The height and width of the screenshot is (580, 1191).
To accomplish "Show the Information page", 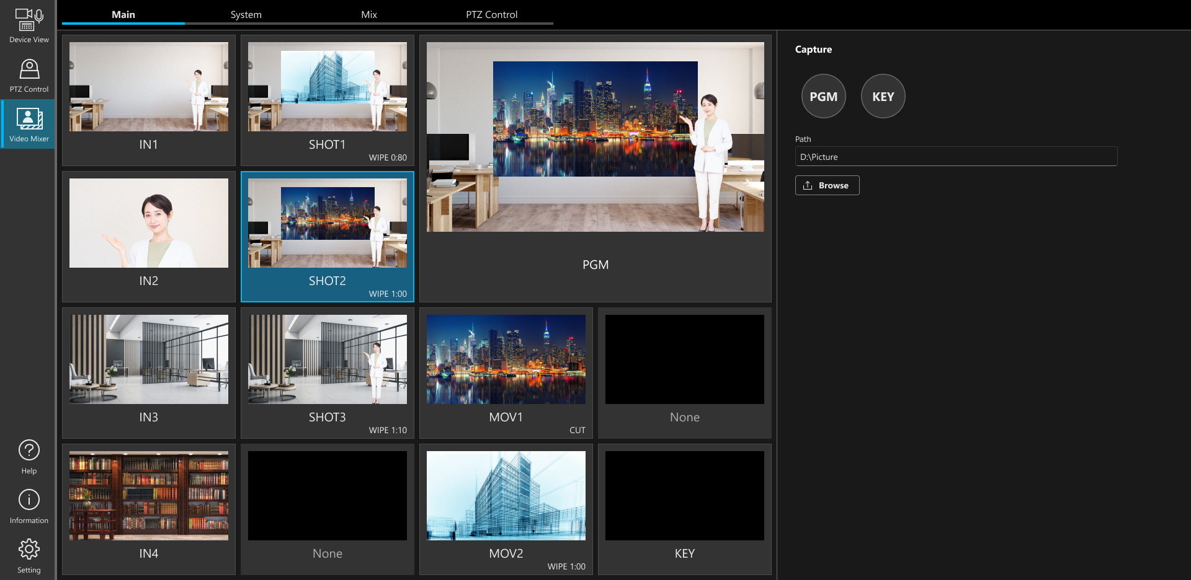I will pyautogui.click(x=29, y=506).
